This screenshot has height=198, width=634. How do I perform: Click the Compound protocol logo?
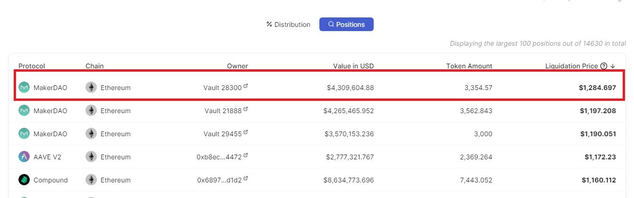[x=24, y=180]
